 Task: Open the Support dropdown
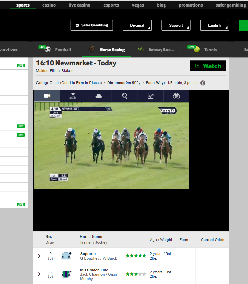tap(176, 25)
